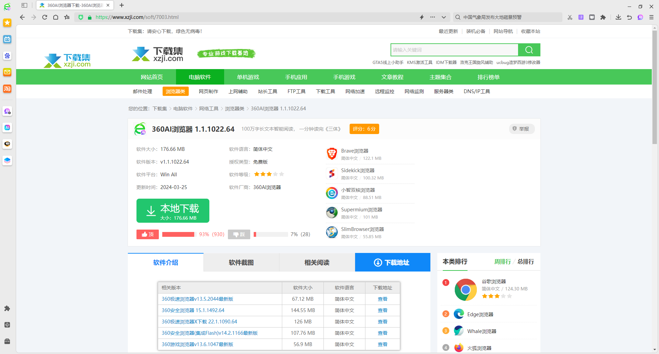Click 电脑软件 in the breadcrumb path

183,109
